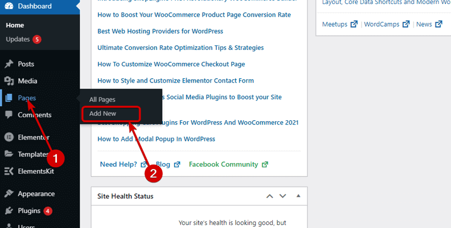Click the Plugins plug icon
451x228 pixels.
point(9,211)
